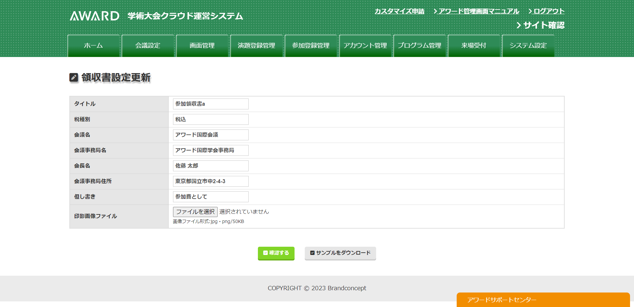Open the サイト確認 link

click(541, 25)
